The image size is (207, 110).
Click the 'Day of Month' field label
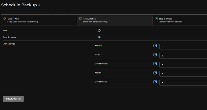tap(101, 64)
